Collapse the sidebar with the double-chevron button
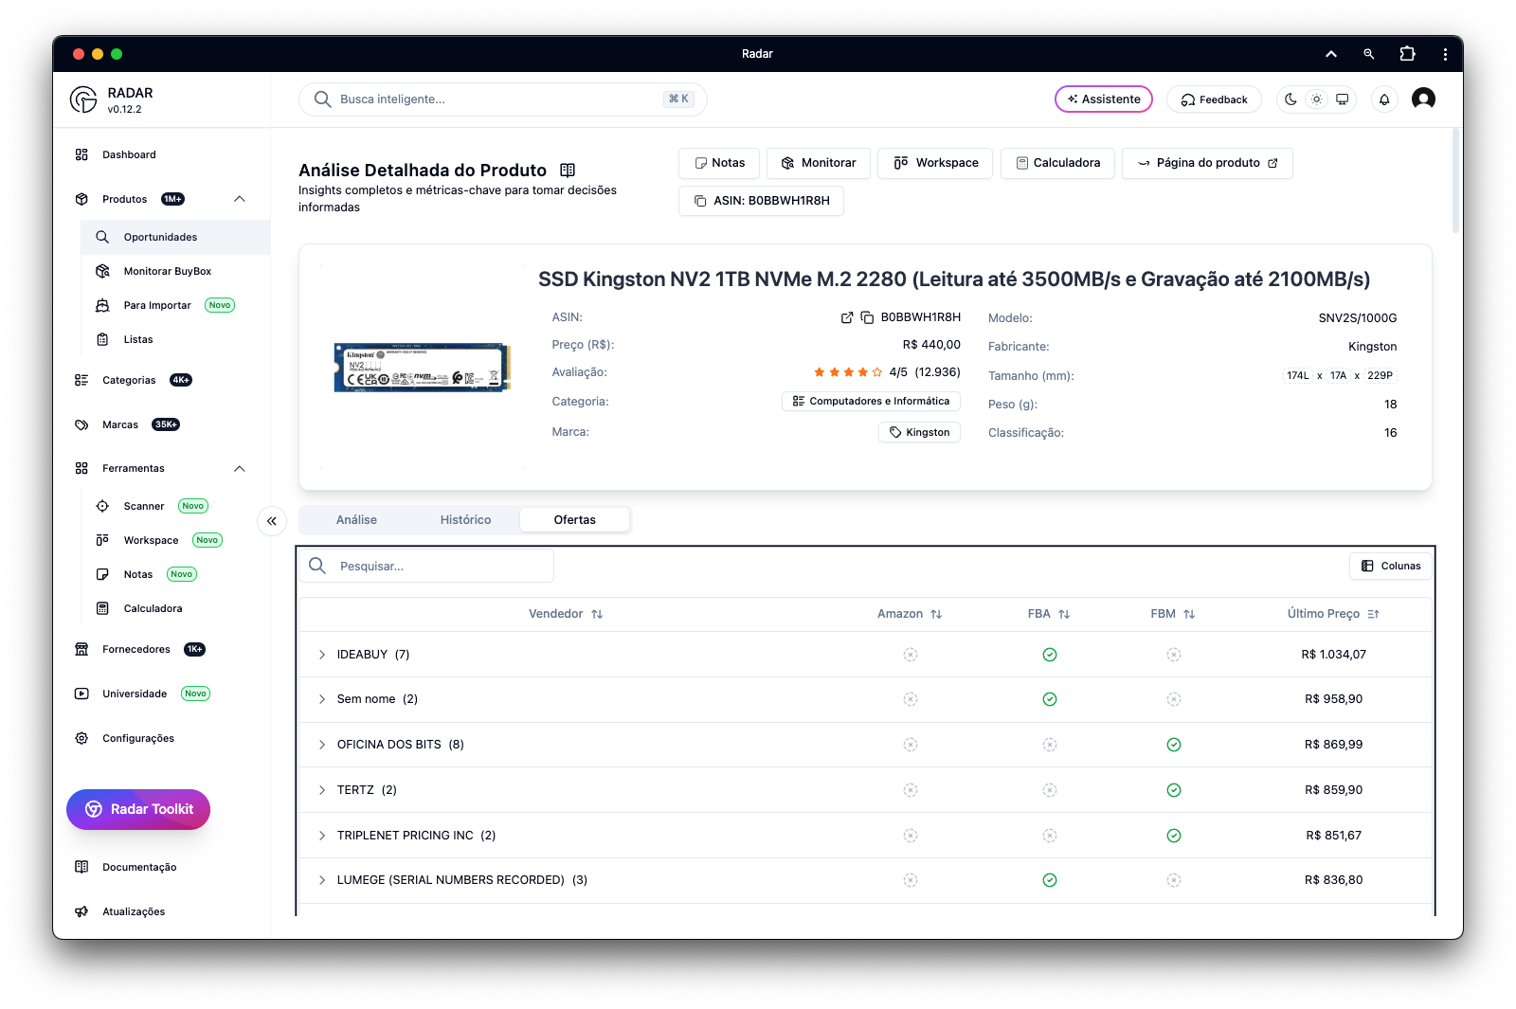Viewport: 1516px width, 1009px height. 272,521
